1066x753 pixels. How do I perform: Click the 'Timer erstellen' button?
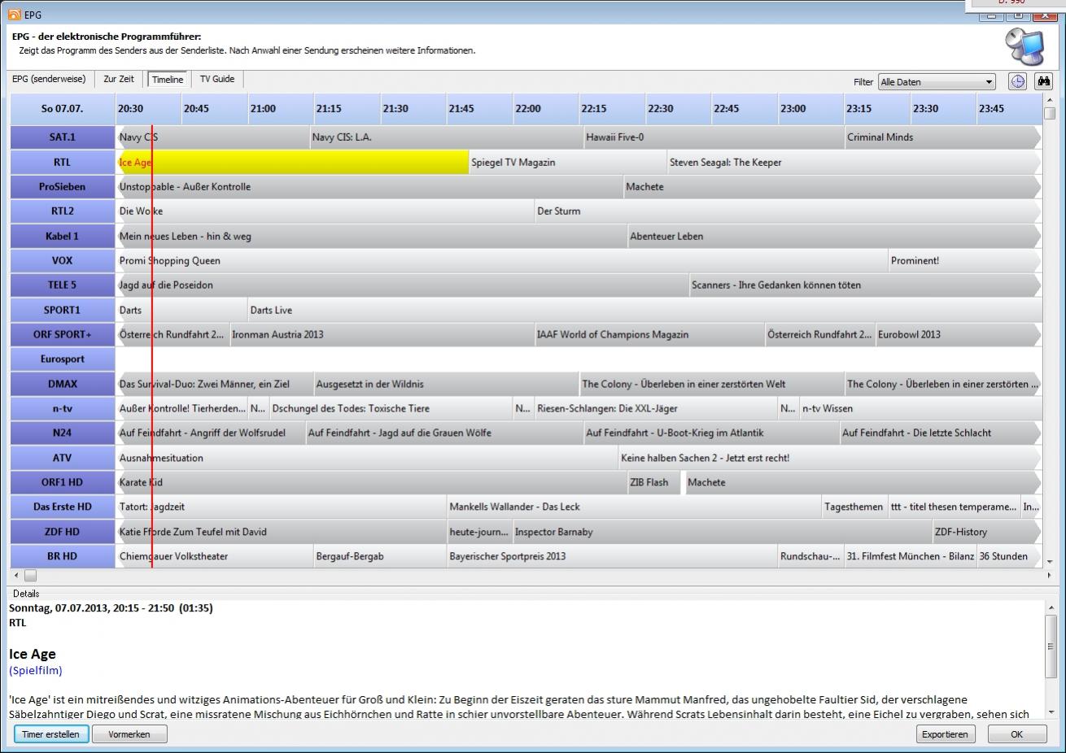[x=50, y=733]
